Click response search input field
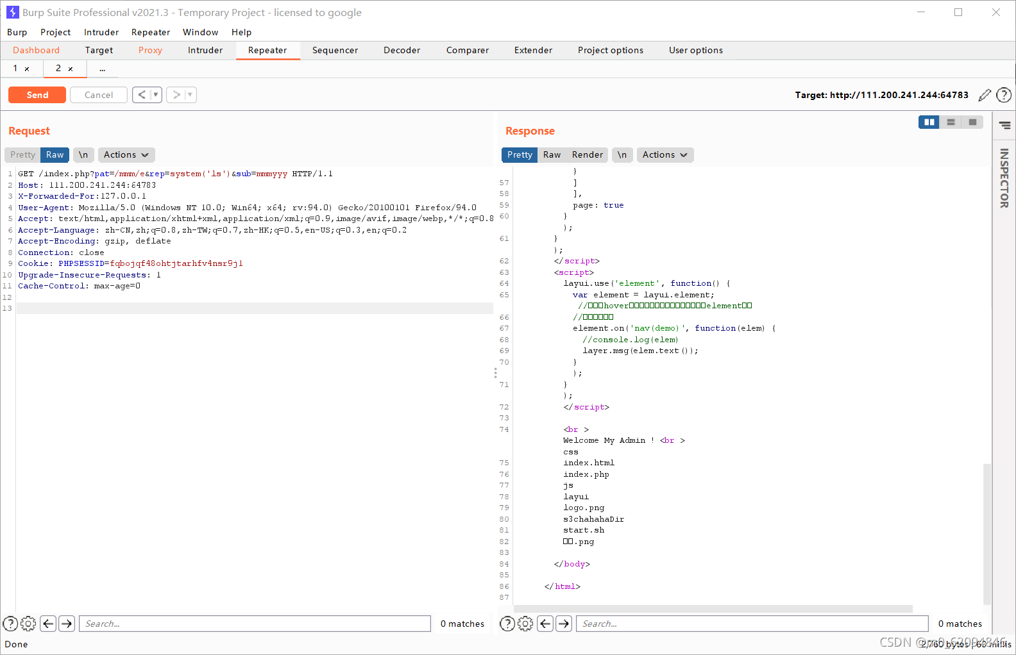This screenshot has width=1016, height=655. [x=752, y=624]
